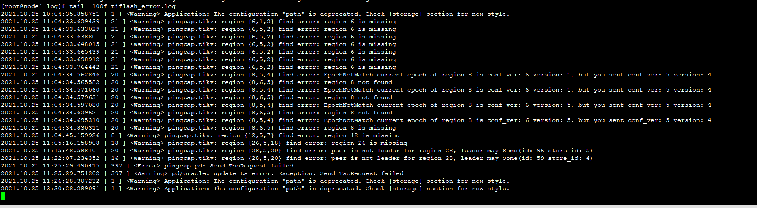Click the green terminal cursor block
Viewport: 757px width, 208px height.
[x=3, y=196]
